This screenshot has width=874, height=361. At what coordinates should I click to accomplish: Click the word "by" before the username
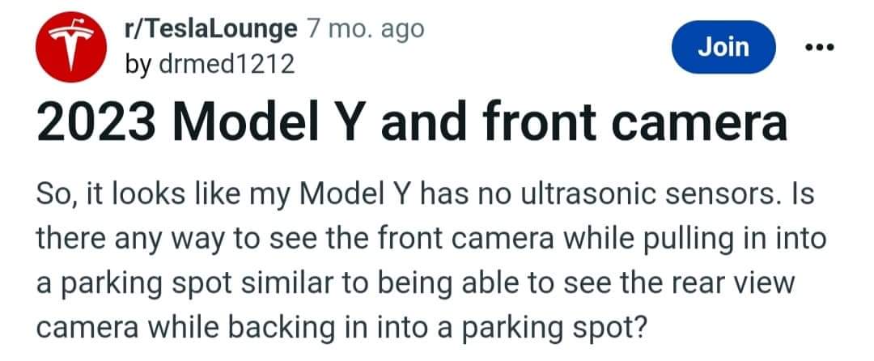[x=135, y=63]
